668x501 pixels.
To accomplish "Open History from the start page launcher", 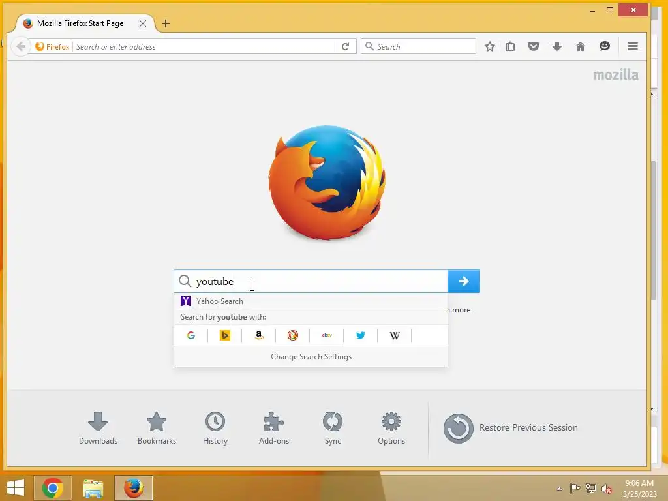I will 215,428.
